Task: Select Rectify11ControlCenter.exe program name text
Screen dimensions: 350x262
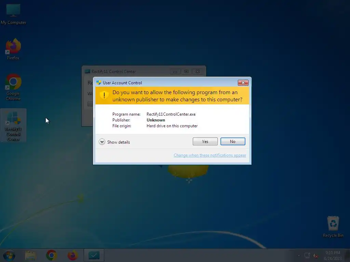Action: (171, 114)
